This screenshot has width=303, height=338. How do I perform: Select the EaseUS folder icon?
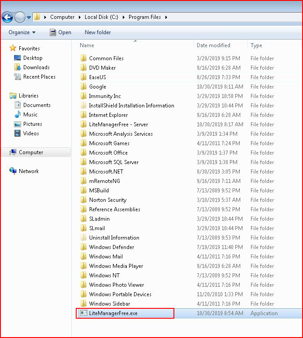pyautogui.click(x=83, y=77)
